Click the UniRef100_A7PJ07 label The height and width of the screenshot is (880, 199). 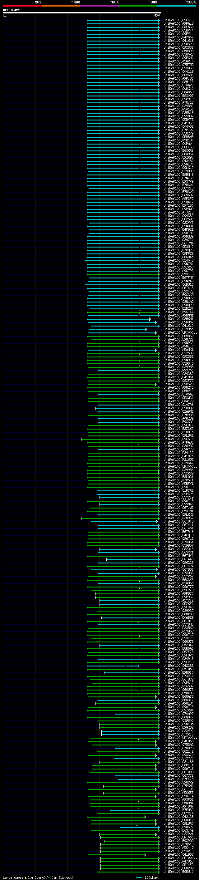[x=178, y=130]
